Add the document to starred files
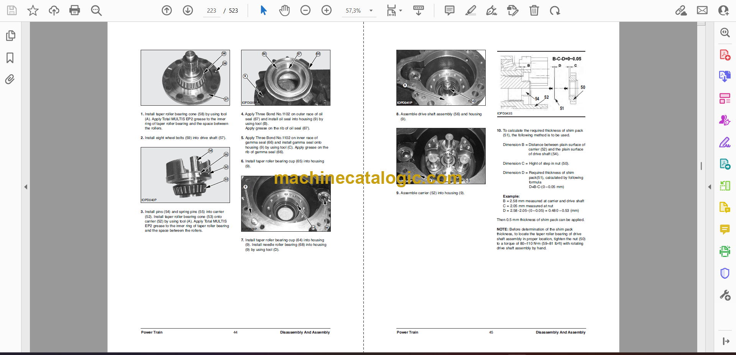Screen dimensions: 736x355 point(33,10)
